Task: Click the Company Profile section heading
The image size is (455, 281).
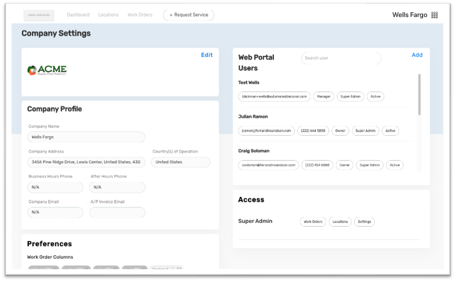Action: click(x=54, y=109)
